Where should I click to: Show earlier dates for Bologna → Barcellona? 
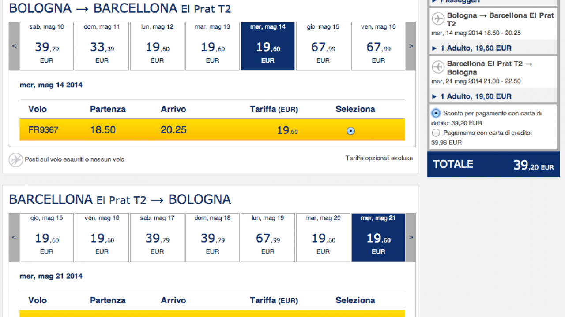[14, 46]
